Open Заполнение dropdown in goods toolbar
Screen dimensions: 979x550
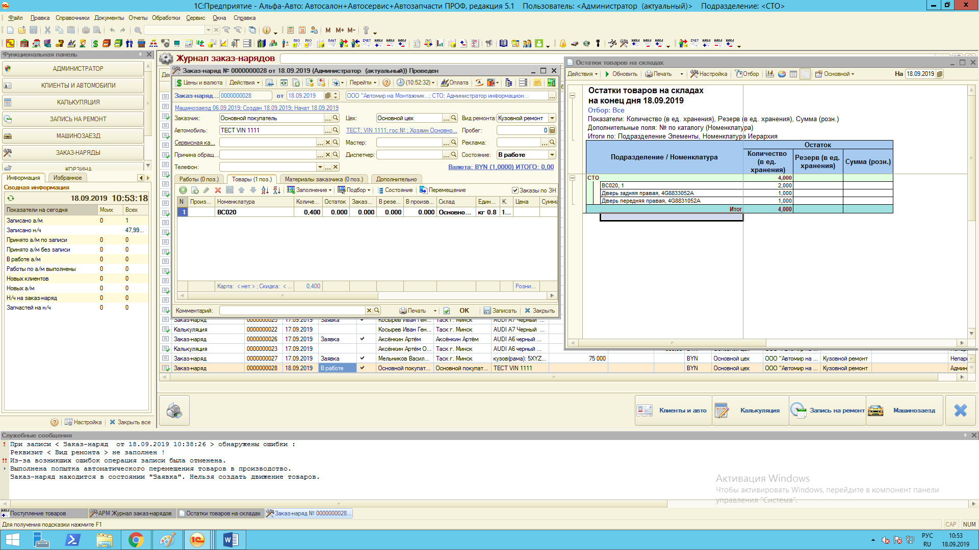pyautogui.click(x=309, y=190)
